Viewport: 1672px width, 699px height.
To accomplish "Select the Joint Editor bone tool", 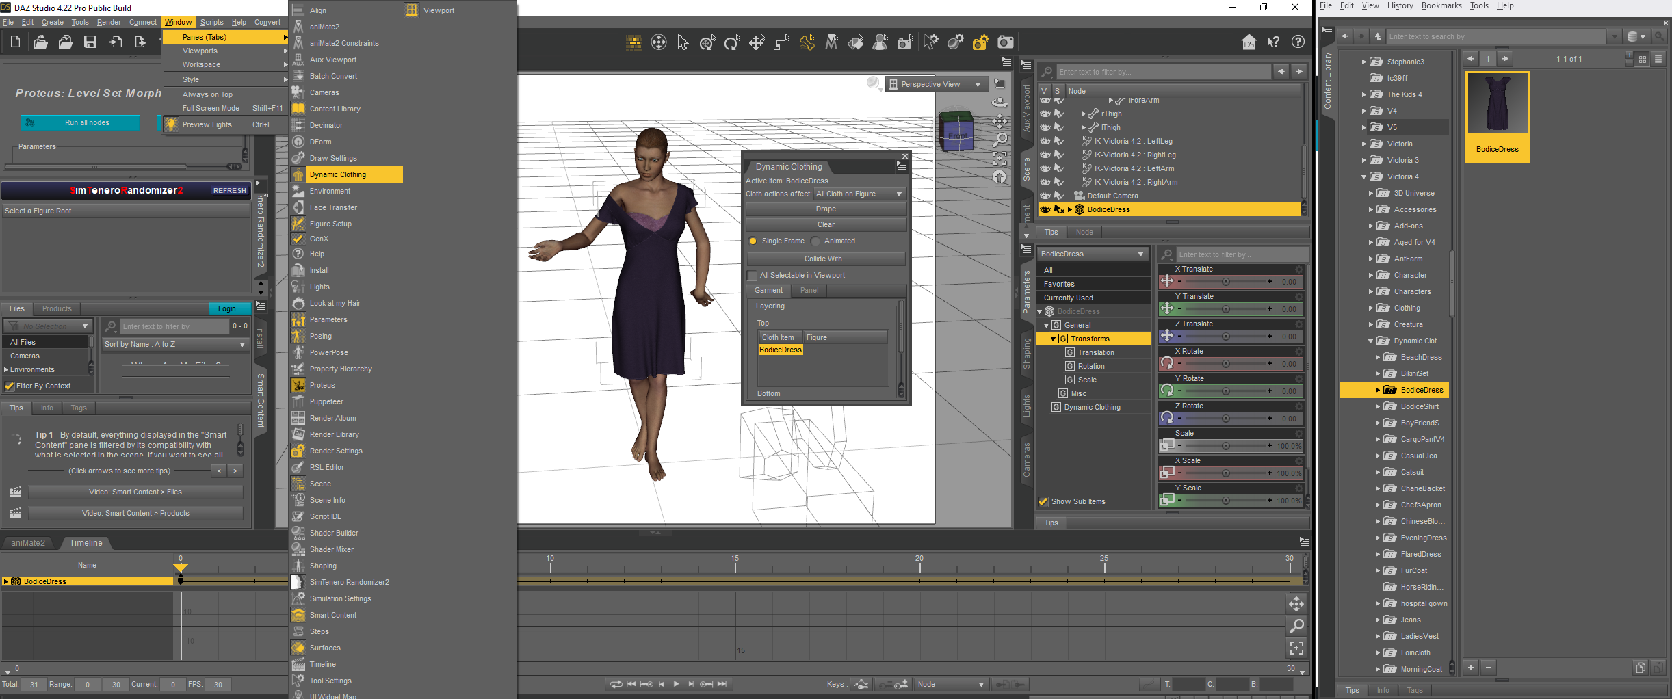I will (x=807, y=42).
